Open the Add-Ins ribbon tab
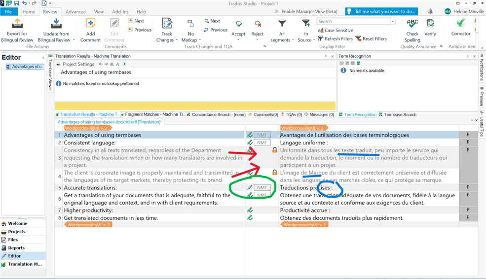This screenshot has height=280, width=486. [x=120, y=11]
